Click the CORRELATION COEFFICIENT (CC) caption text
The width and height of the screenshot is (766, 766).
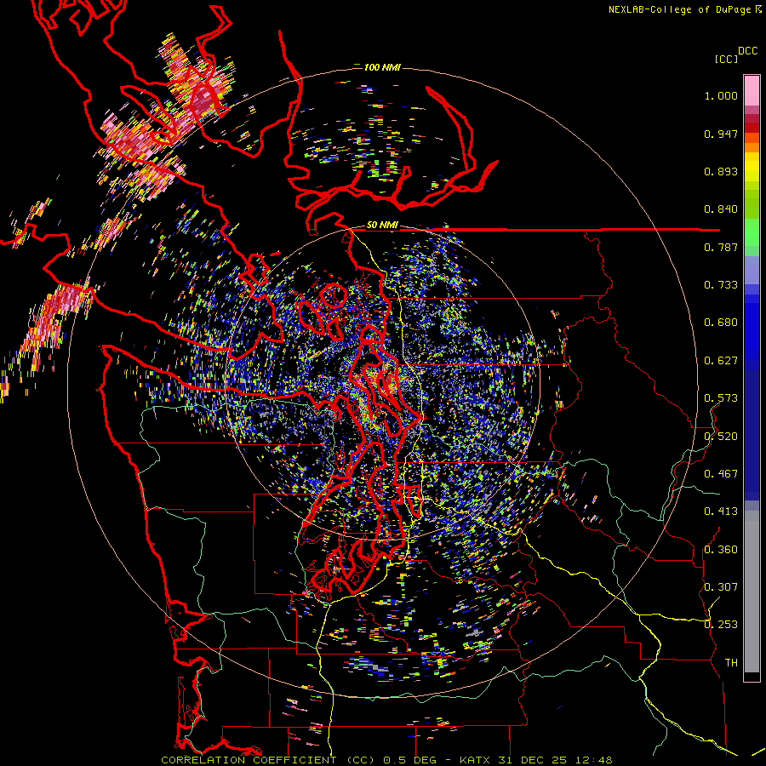pyautogui.click(x=268, y=760)
